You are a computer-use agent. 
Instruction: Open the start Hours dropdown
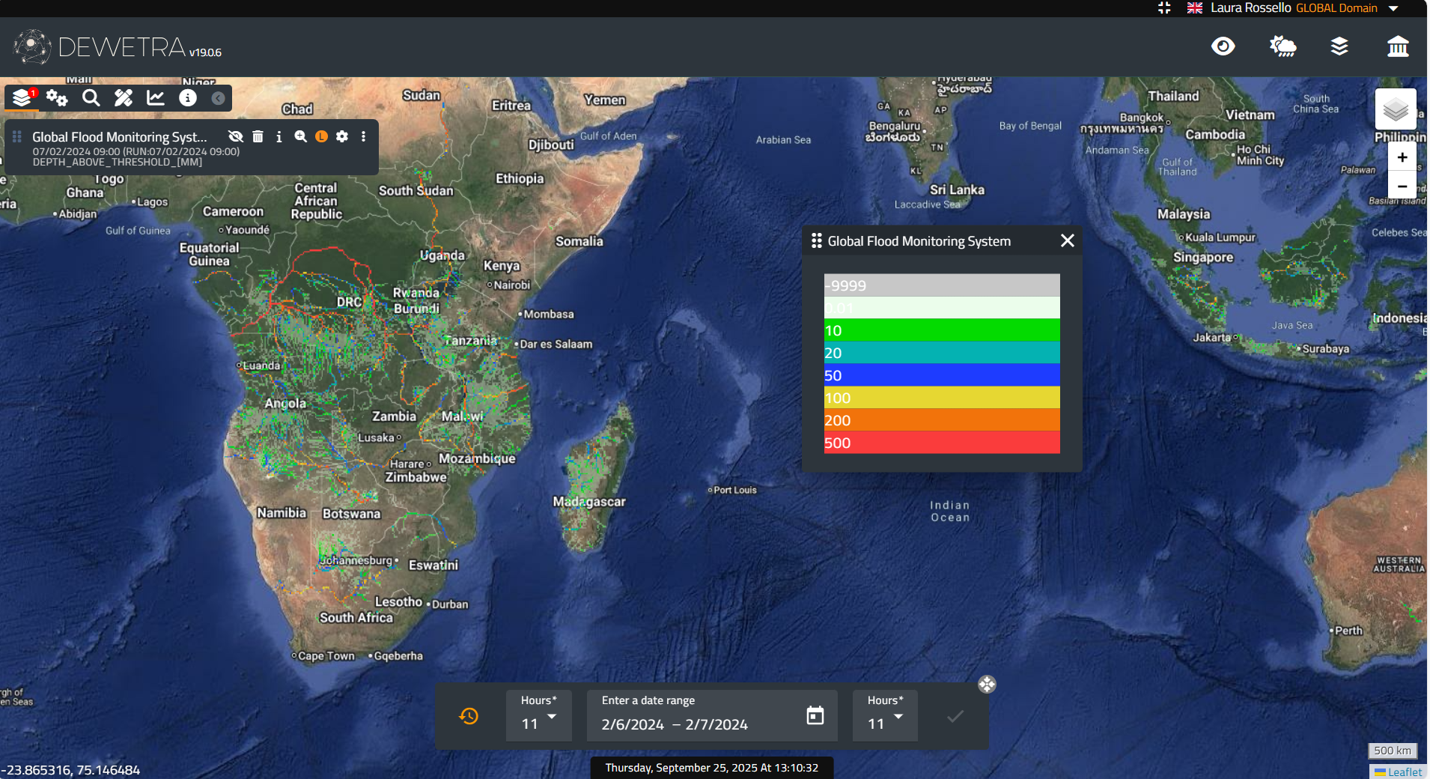[x=539, y=716]
